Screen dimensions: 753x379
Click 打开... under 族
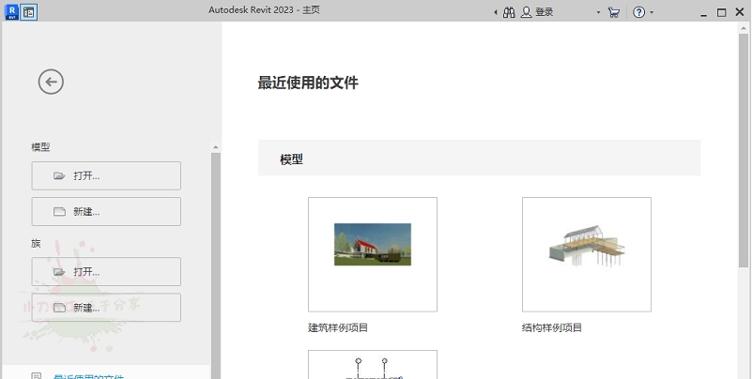coord(106,271)
